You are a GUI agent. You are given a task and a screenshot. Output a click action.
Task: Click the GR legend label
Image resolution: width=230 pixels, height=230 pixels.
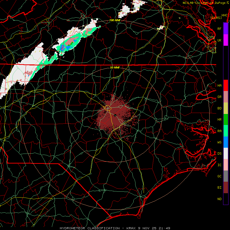point(219,97)
